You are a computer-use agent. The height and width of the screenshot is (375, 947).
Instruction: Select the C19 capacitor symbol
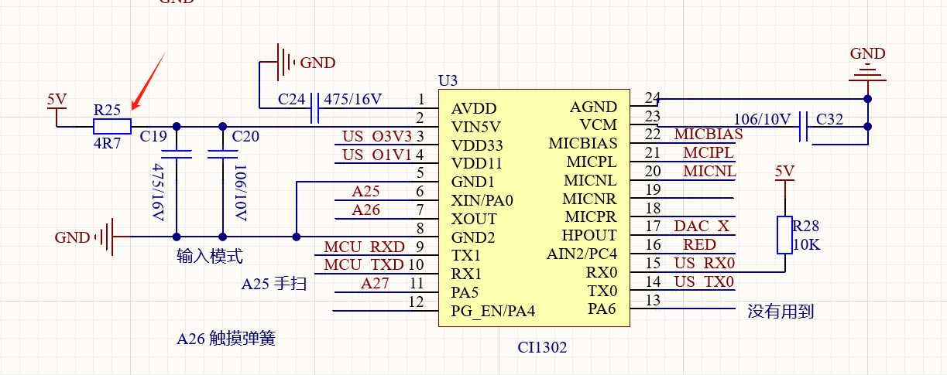(177, 155)
